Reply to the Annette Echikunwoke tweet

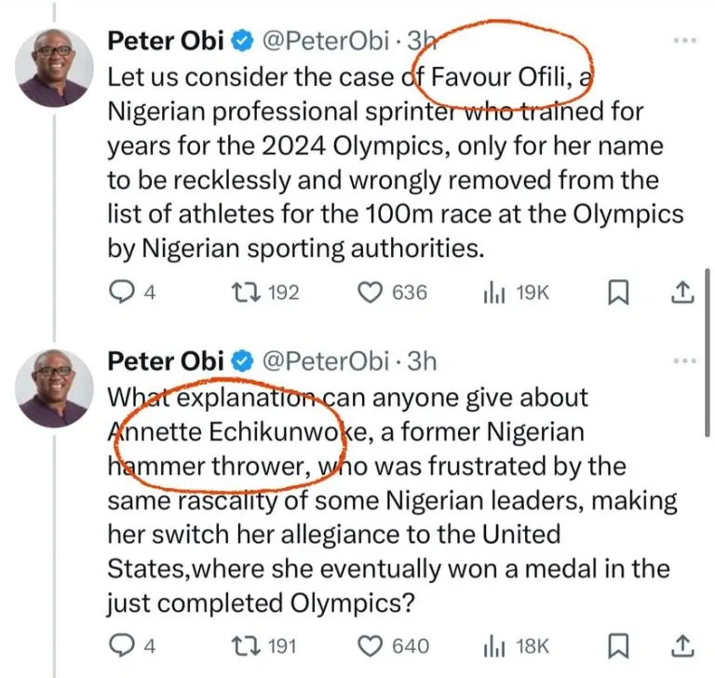click(122, 645)
